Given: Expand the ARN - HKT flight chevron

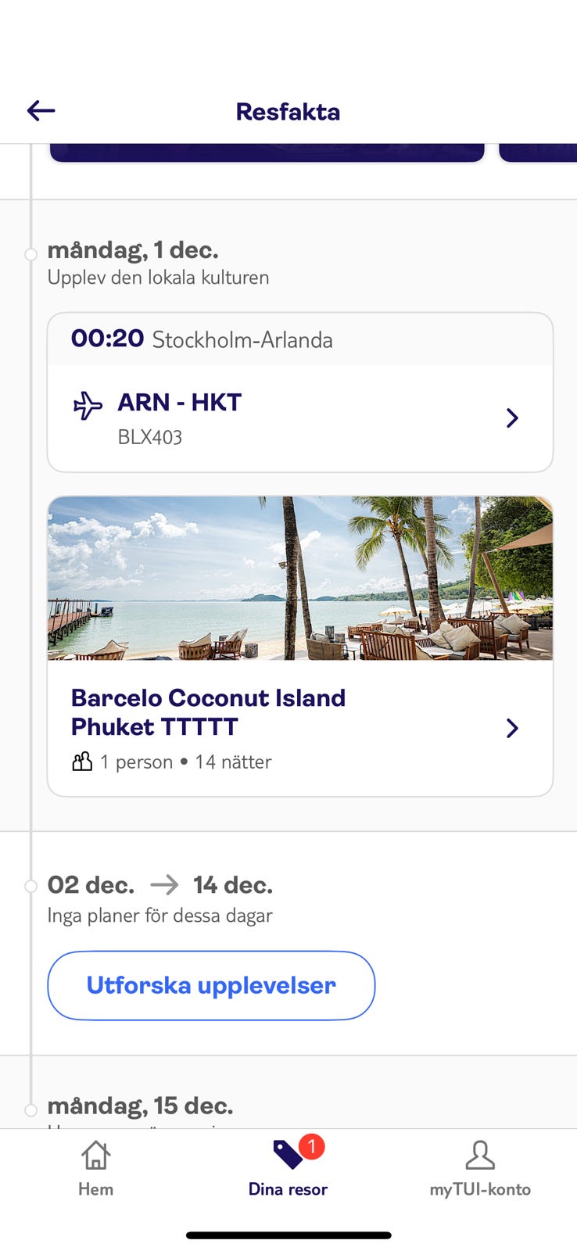Looking at the screenshot, I should point(512,418).
